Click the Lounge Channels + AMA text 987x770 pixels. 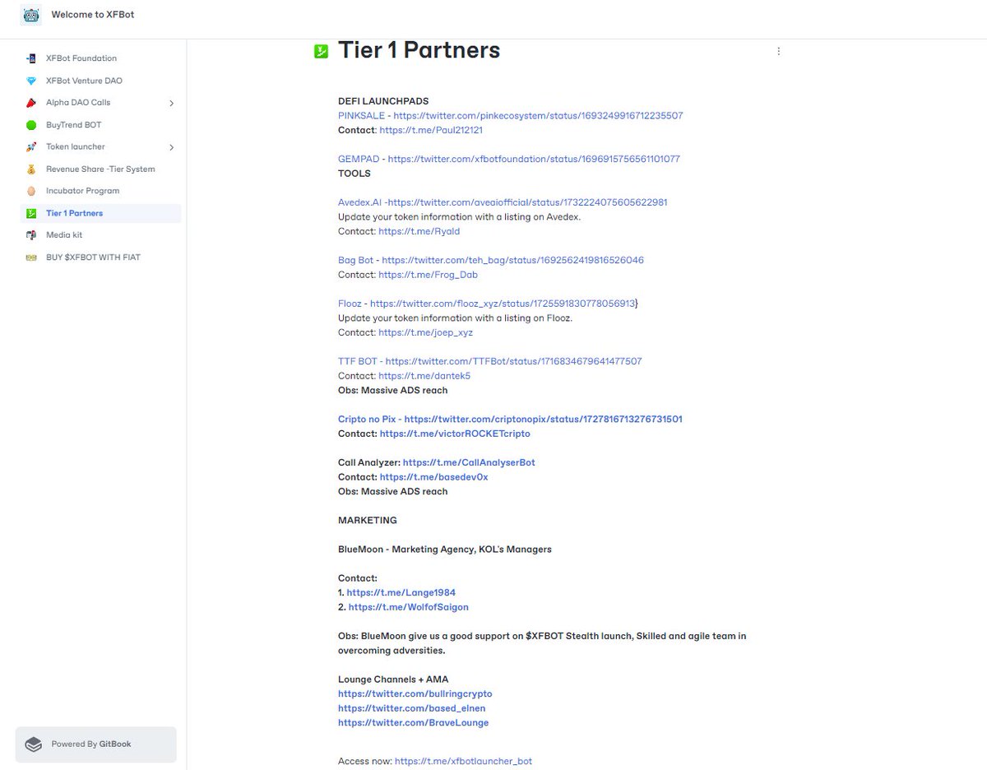point(392,680)
